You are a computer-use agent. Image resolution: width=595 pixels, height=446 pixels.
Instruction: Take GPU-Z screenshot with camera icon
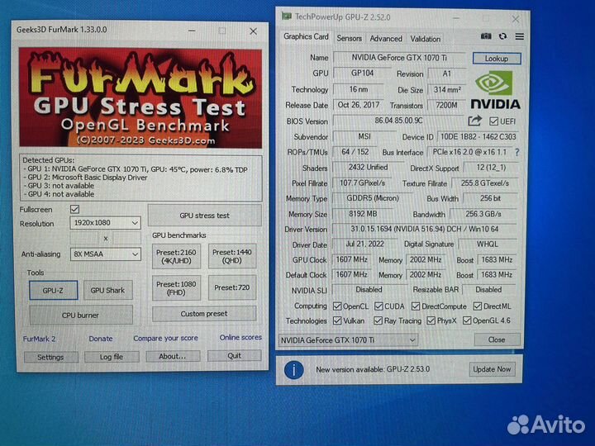coord(486,36)
